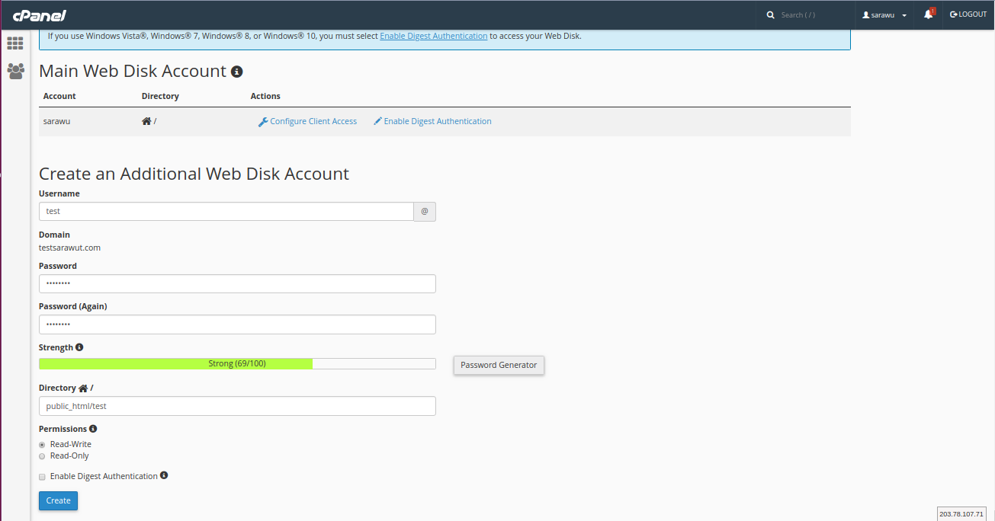Click the Permissions info icon
Viewport: 995px width, 521px height.
click(93, 429)
